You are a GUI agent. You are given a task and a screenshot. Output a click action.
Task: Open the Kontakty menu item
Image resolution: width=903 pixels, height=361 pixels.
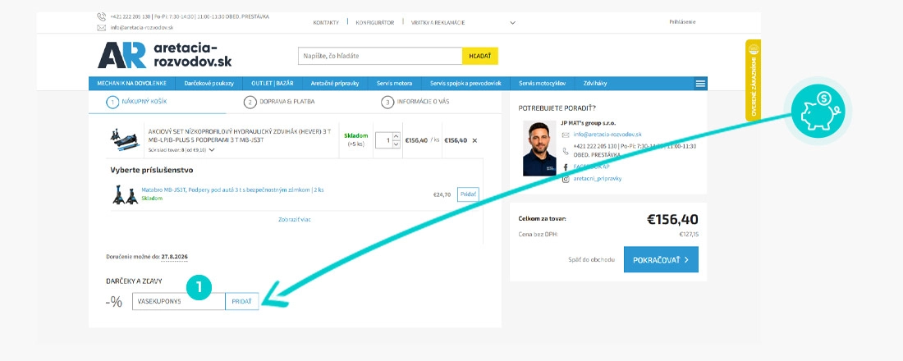[326, 22]
